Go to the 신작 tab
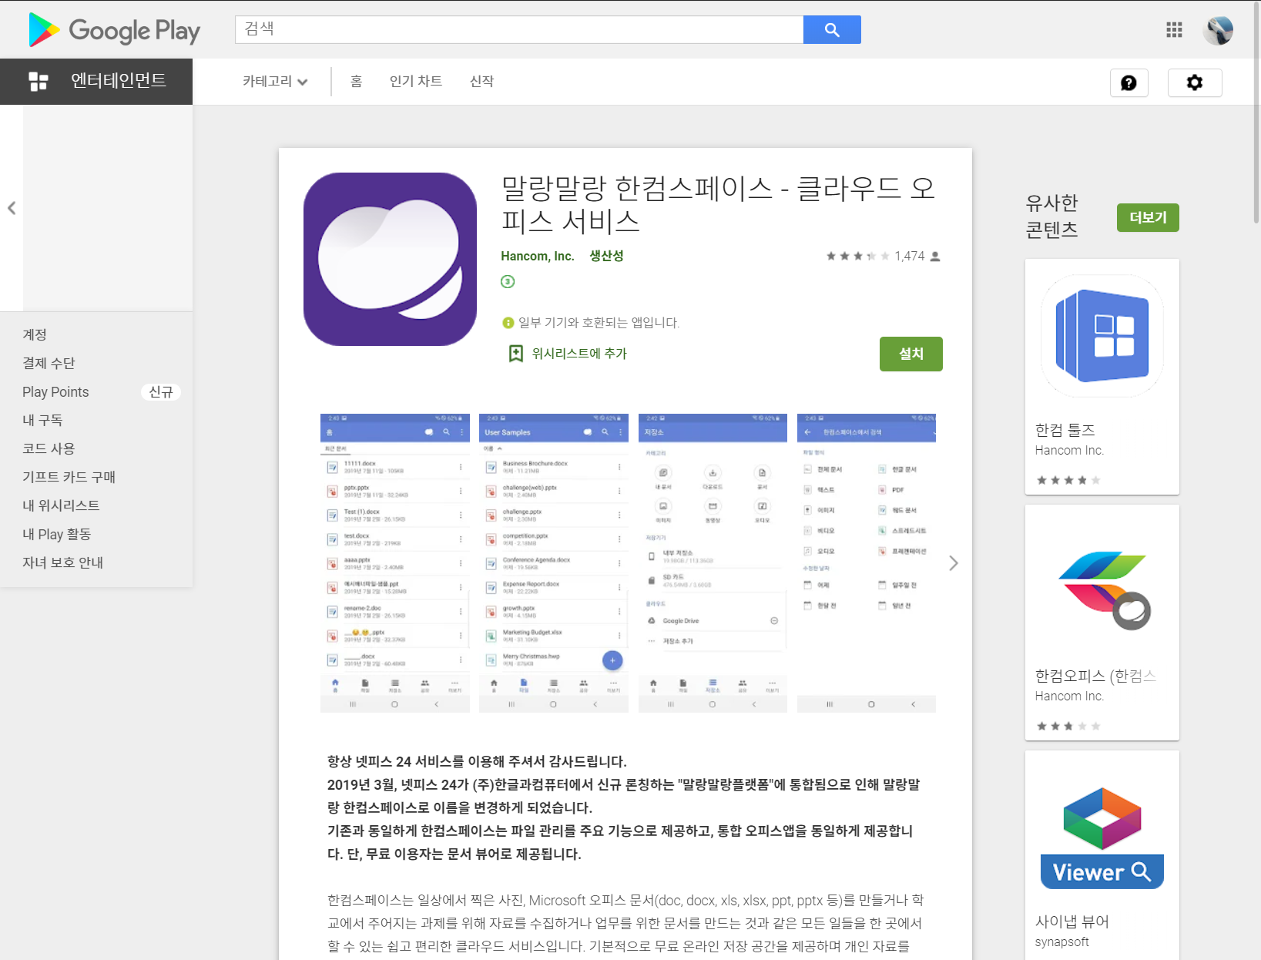 click(x=482, y=81)
